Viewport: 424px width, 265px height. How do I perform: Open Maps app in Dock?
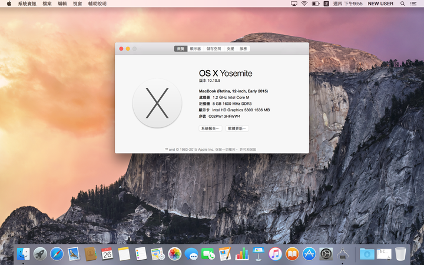[x=158, y=254]
